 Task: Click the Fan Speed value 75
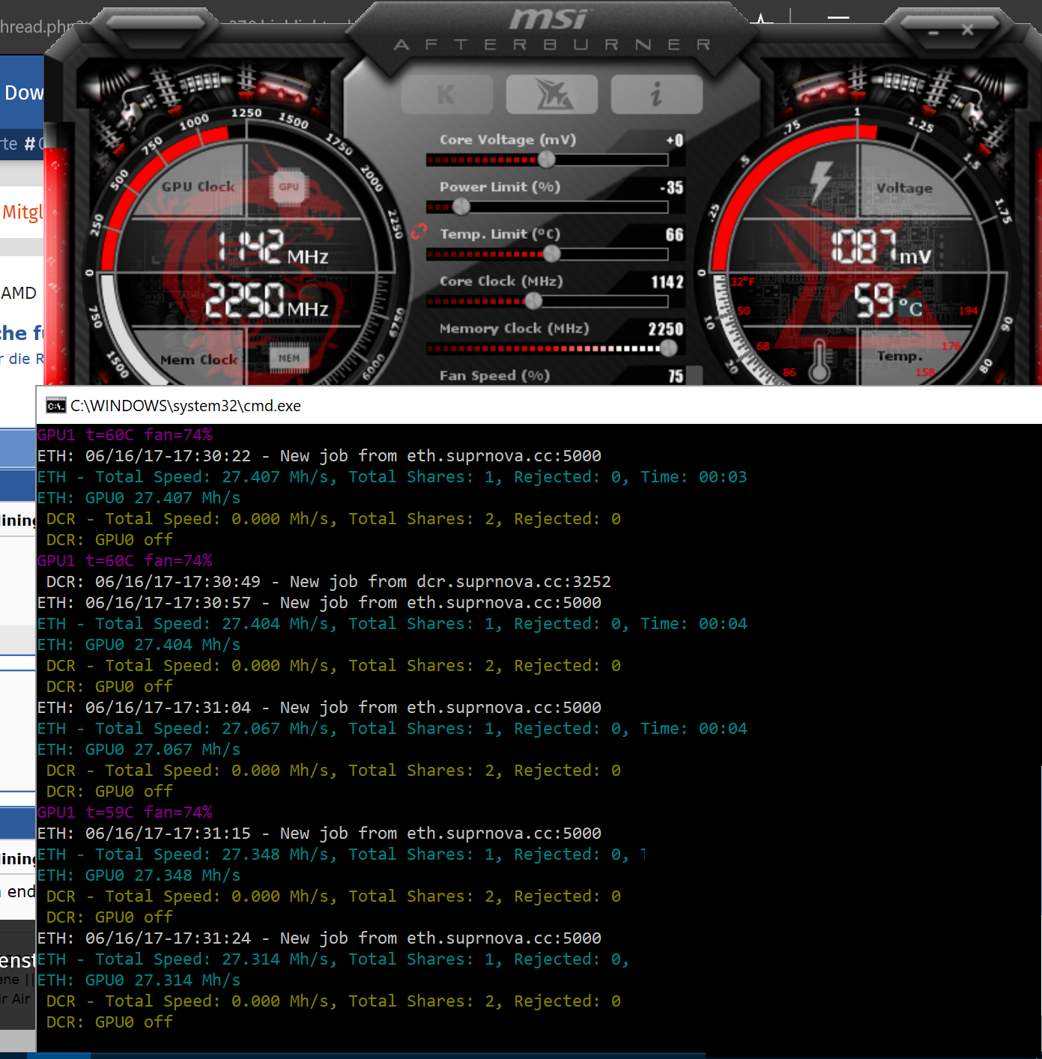(x=676, y=376)
